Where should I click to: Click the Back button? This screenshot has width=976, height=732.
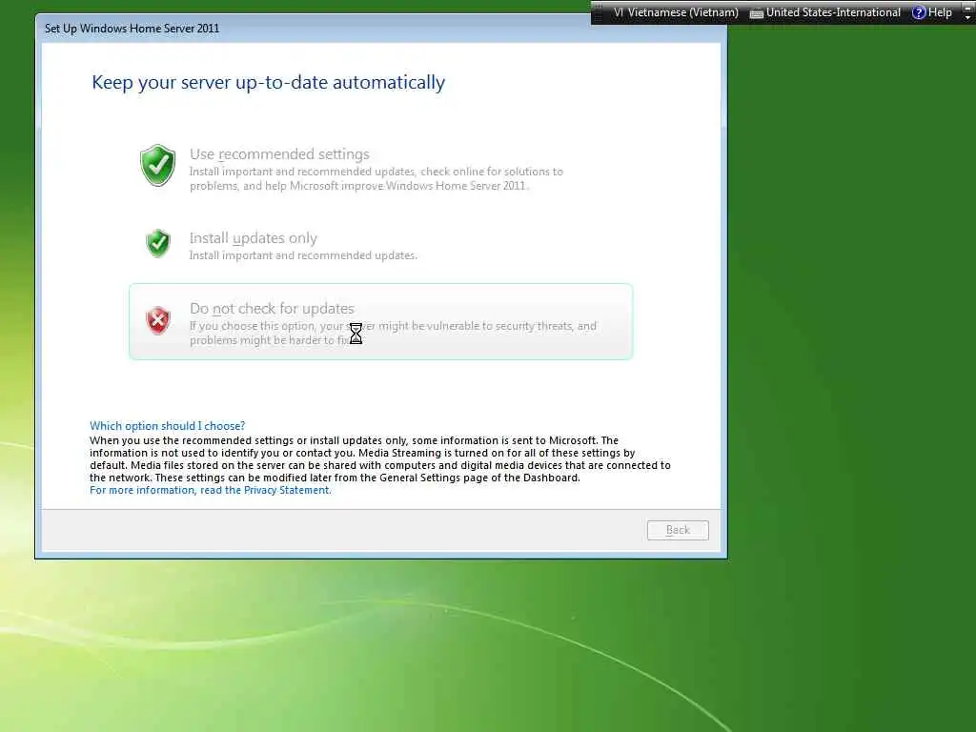tap(678, 530)
